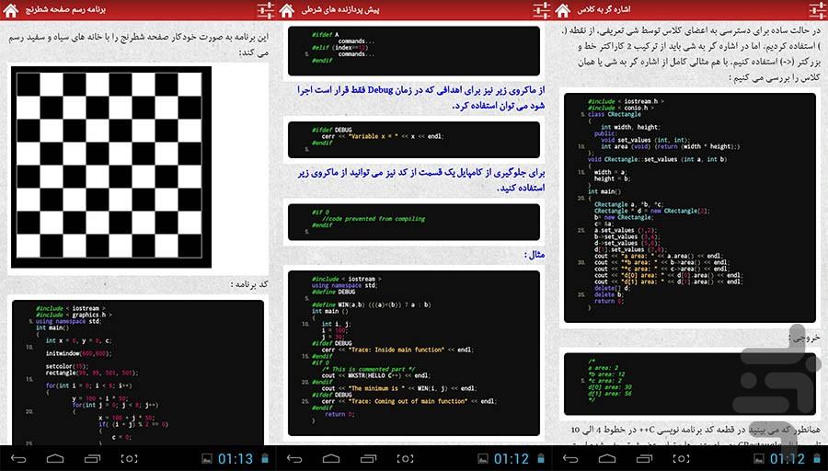The width and height of the screenshot is (828, 471).
Task: Tap the blue 'مثال :' label
Action: (x=534, y=255)
